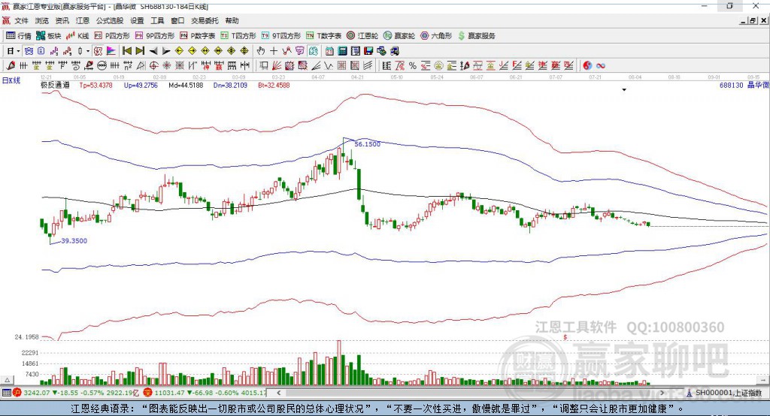Click the spiral drawing tool icon
This screenshot has width=770, height=416.
76,65
